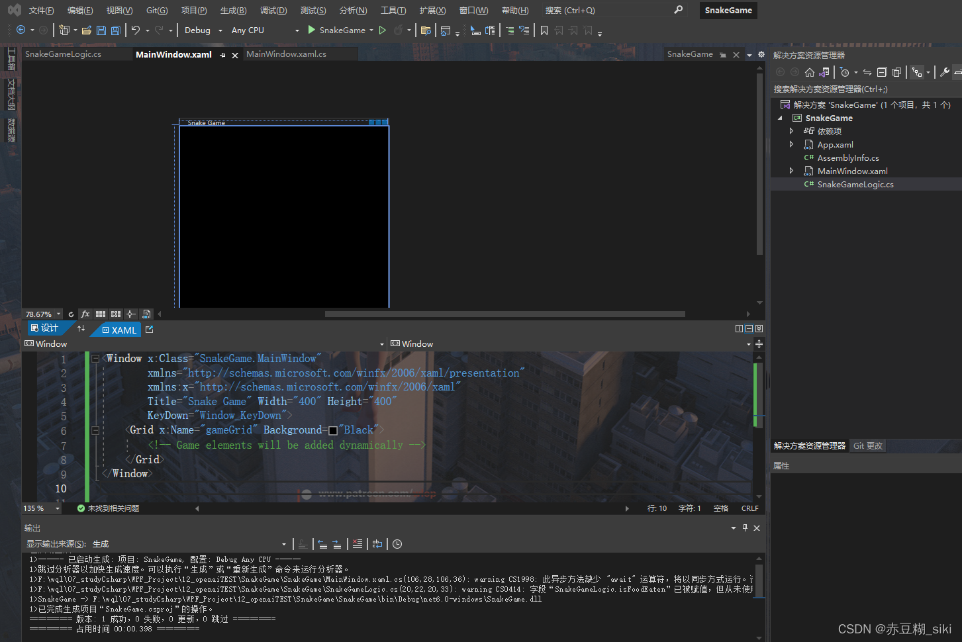Click the comment-out lines toolbar icon
The height and width of the screenshot is (642, 962).
point(510,30)
